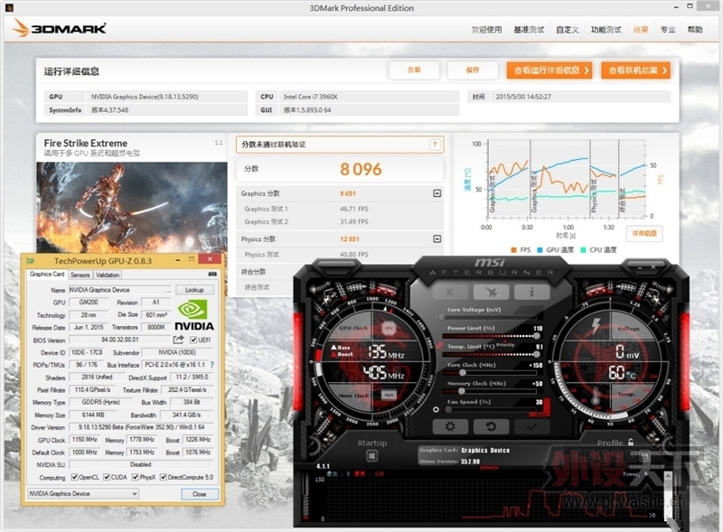Switch to the Sensors tab in GPU-Z
The height and width of the screenshot is (532, 723).
80,275
